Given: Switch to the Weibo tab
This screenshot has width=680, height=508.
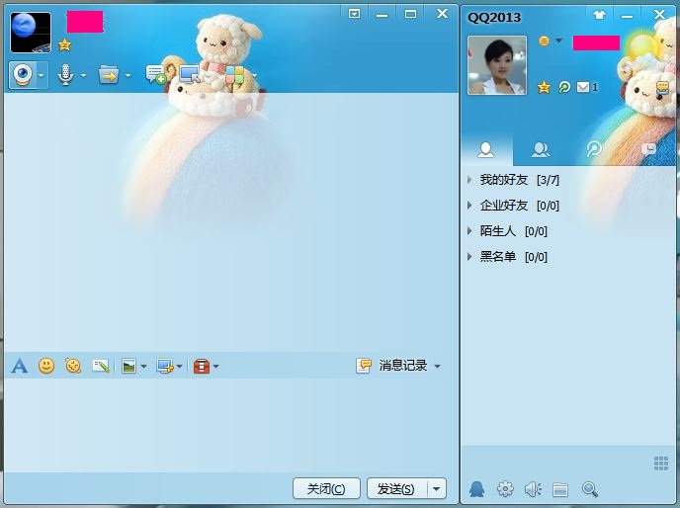Looking at the screenshot, I should point(594,149).
